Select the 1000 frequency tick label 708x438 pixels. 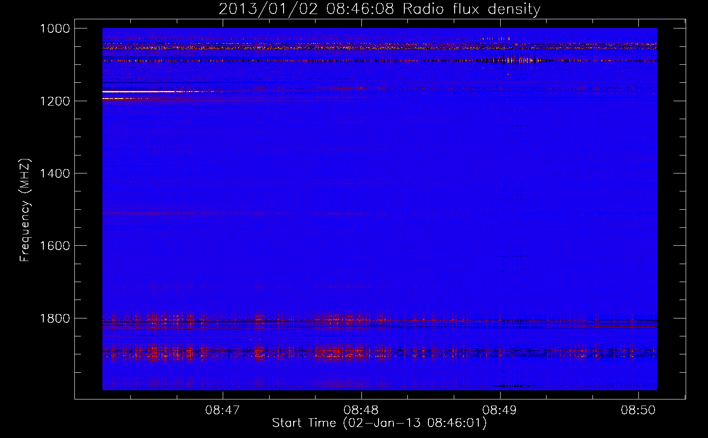pyautogui.click(x=55, y=28)
